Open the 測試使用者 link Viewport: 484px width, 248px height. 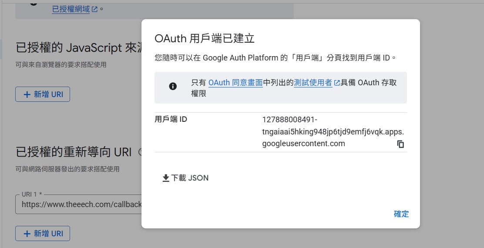313,83
